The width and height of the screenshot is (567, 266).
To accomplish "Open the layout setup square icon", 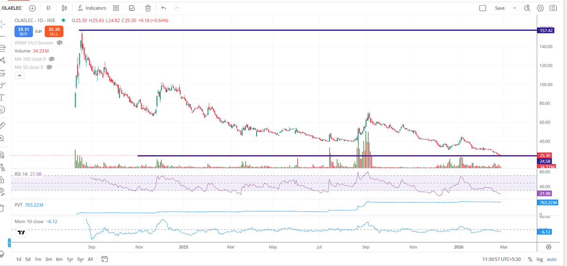I will click(x=482, y=8).
